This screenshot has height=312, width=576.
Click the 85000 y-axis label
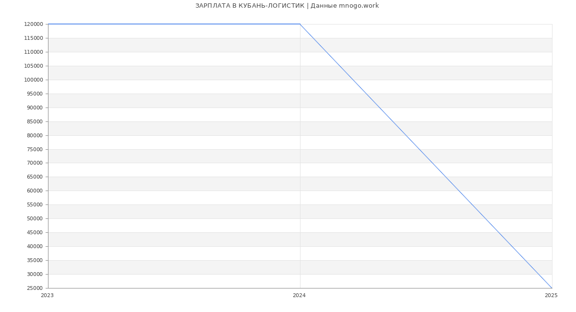[x=35, y=121]
